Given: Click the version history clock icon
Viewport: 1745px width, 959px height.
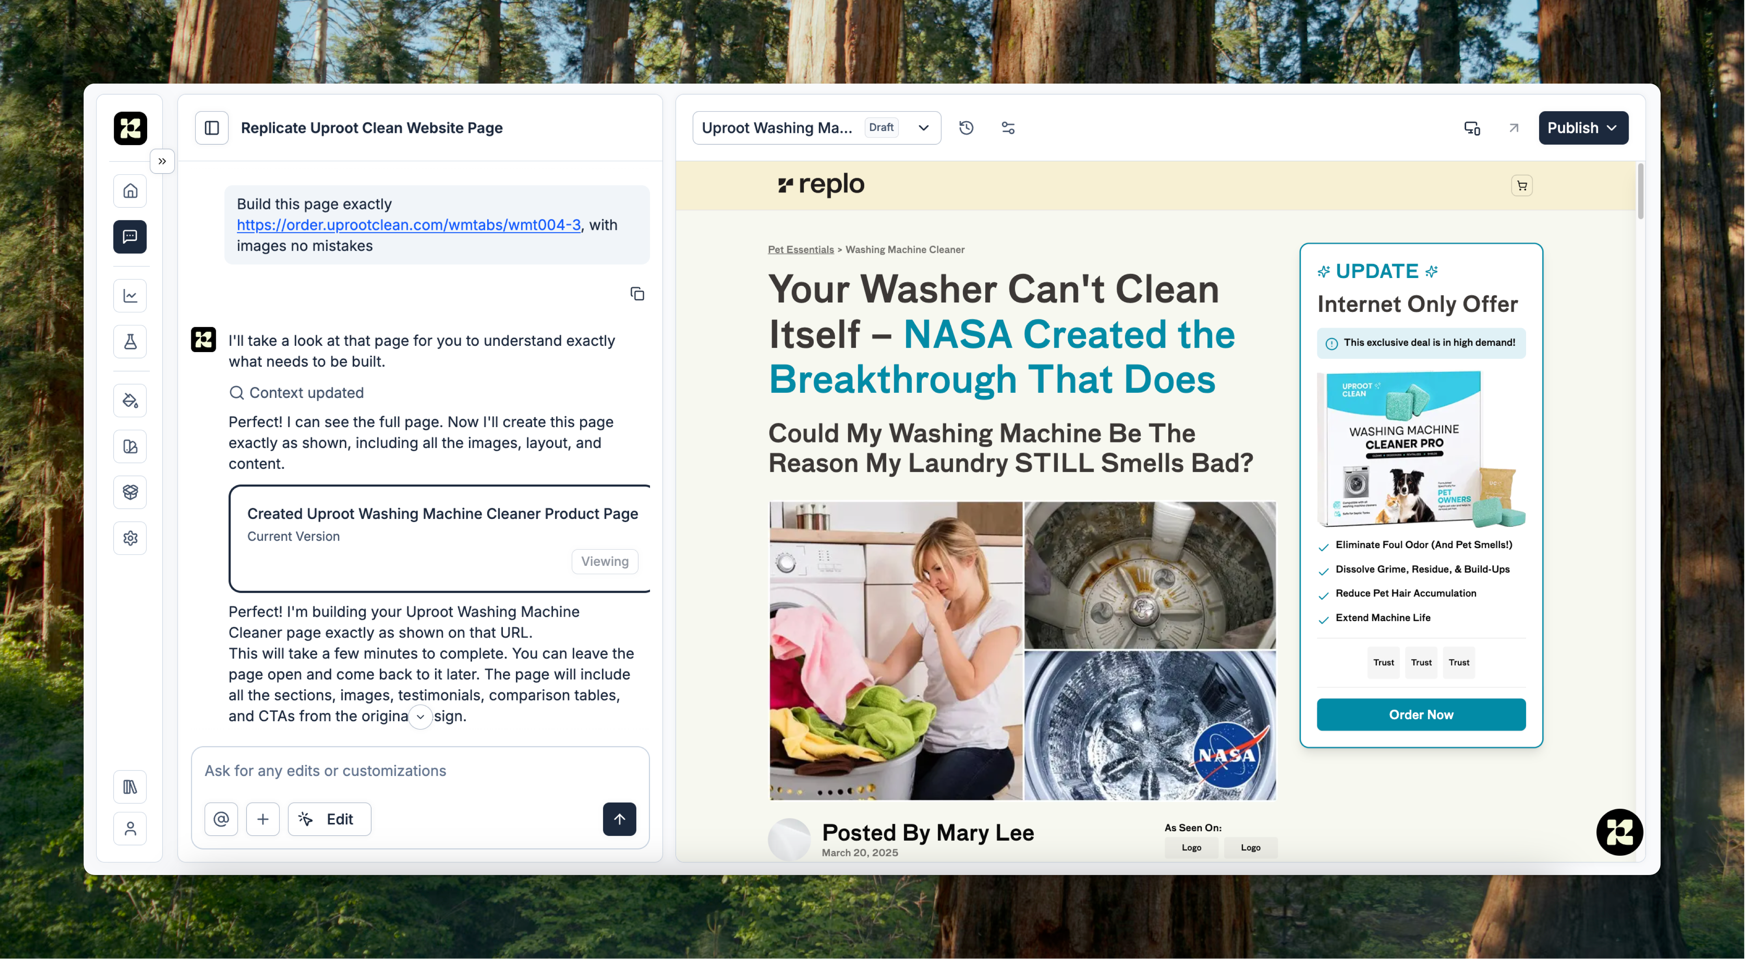Looking at the screenshot, I should [966, 128].
